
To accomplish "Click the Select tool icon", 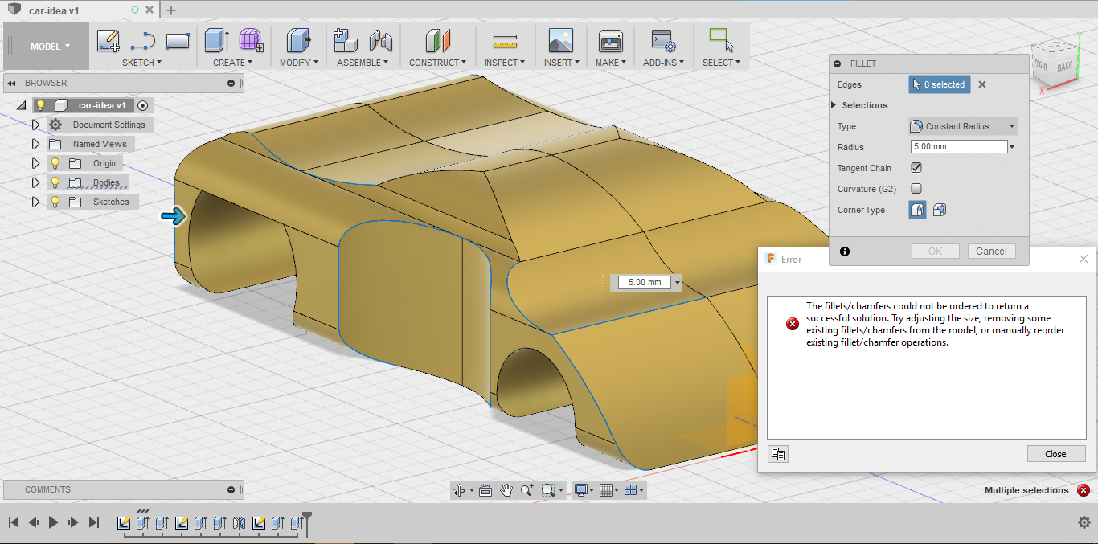I will point(721,41).
